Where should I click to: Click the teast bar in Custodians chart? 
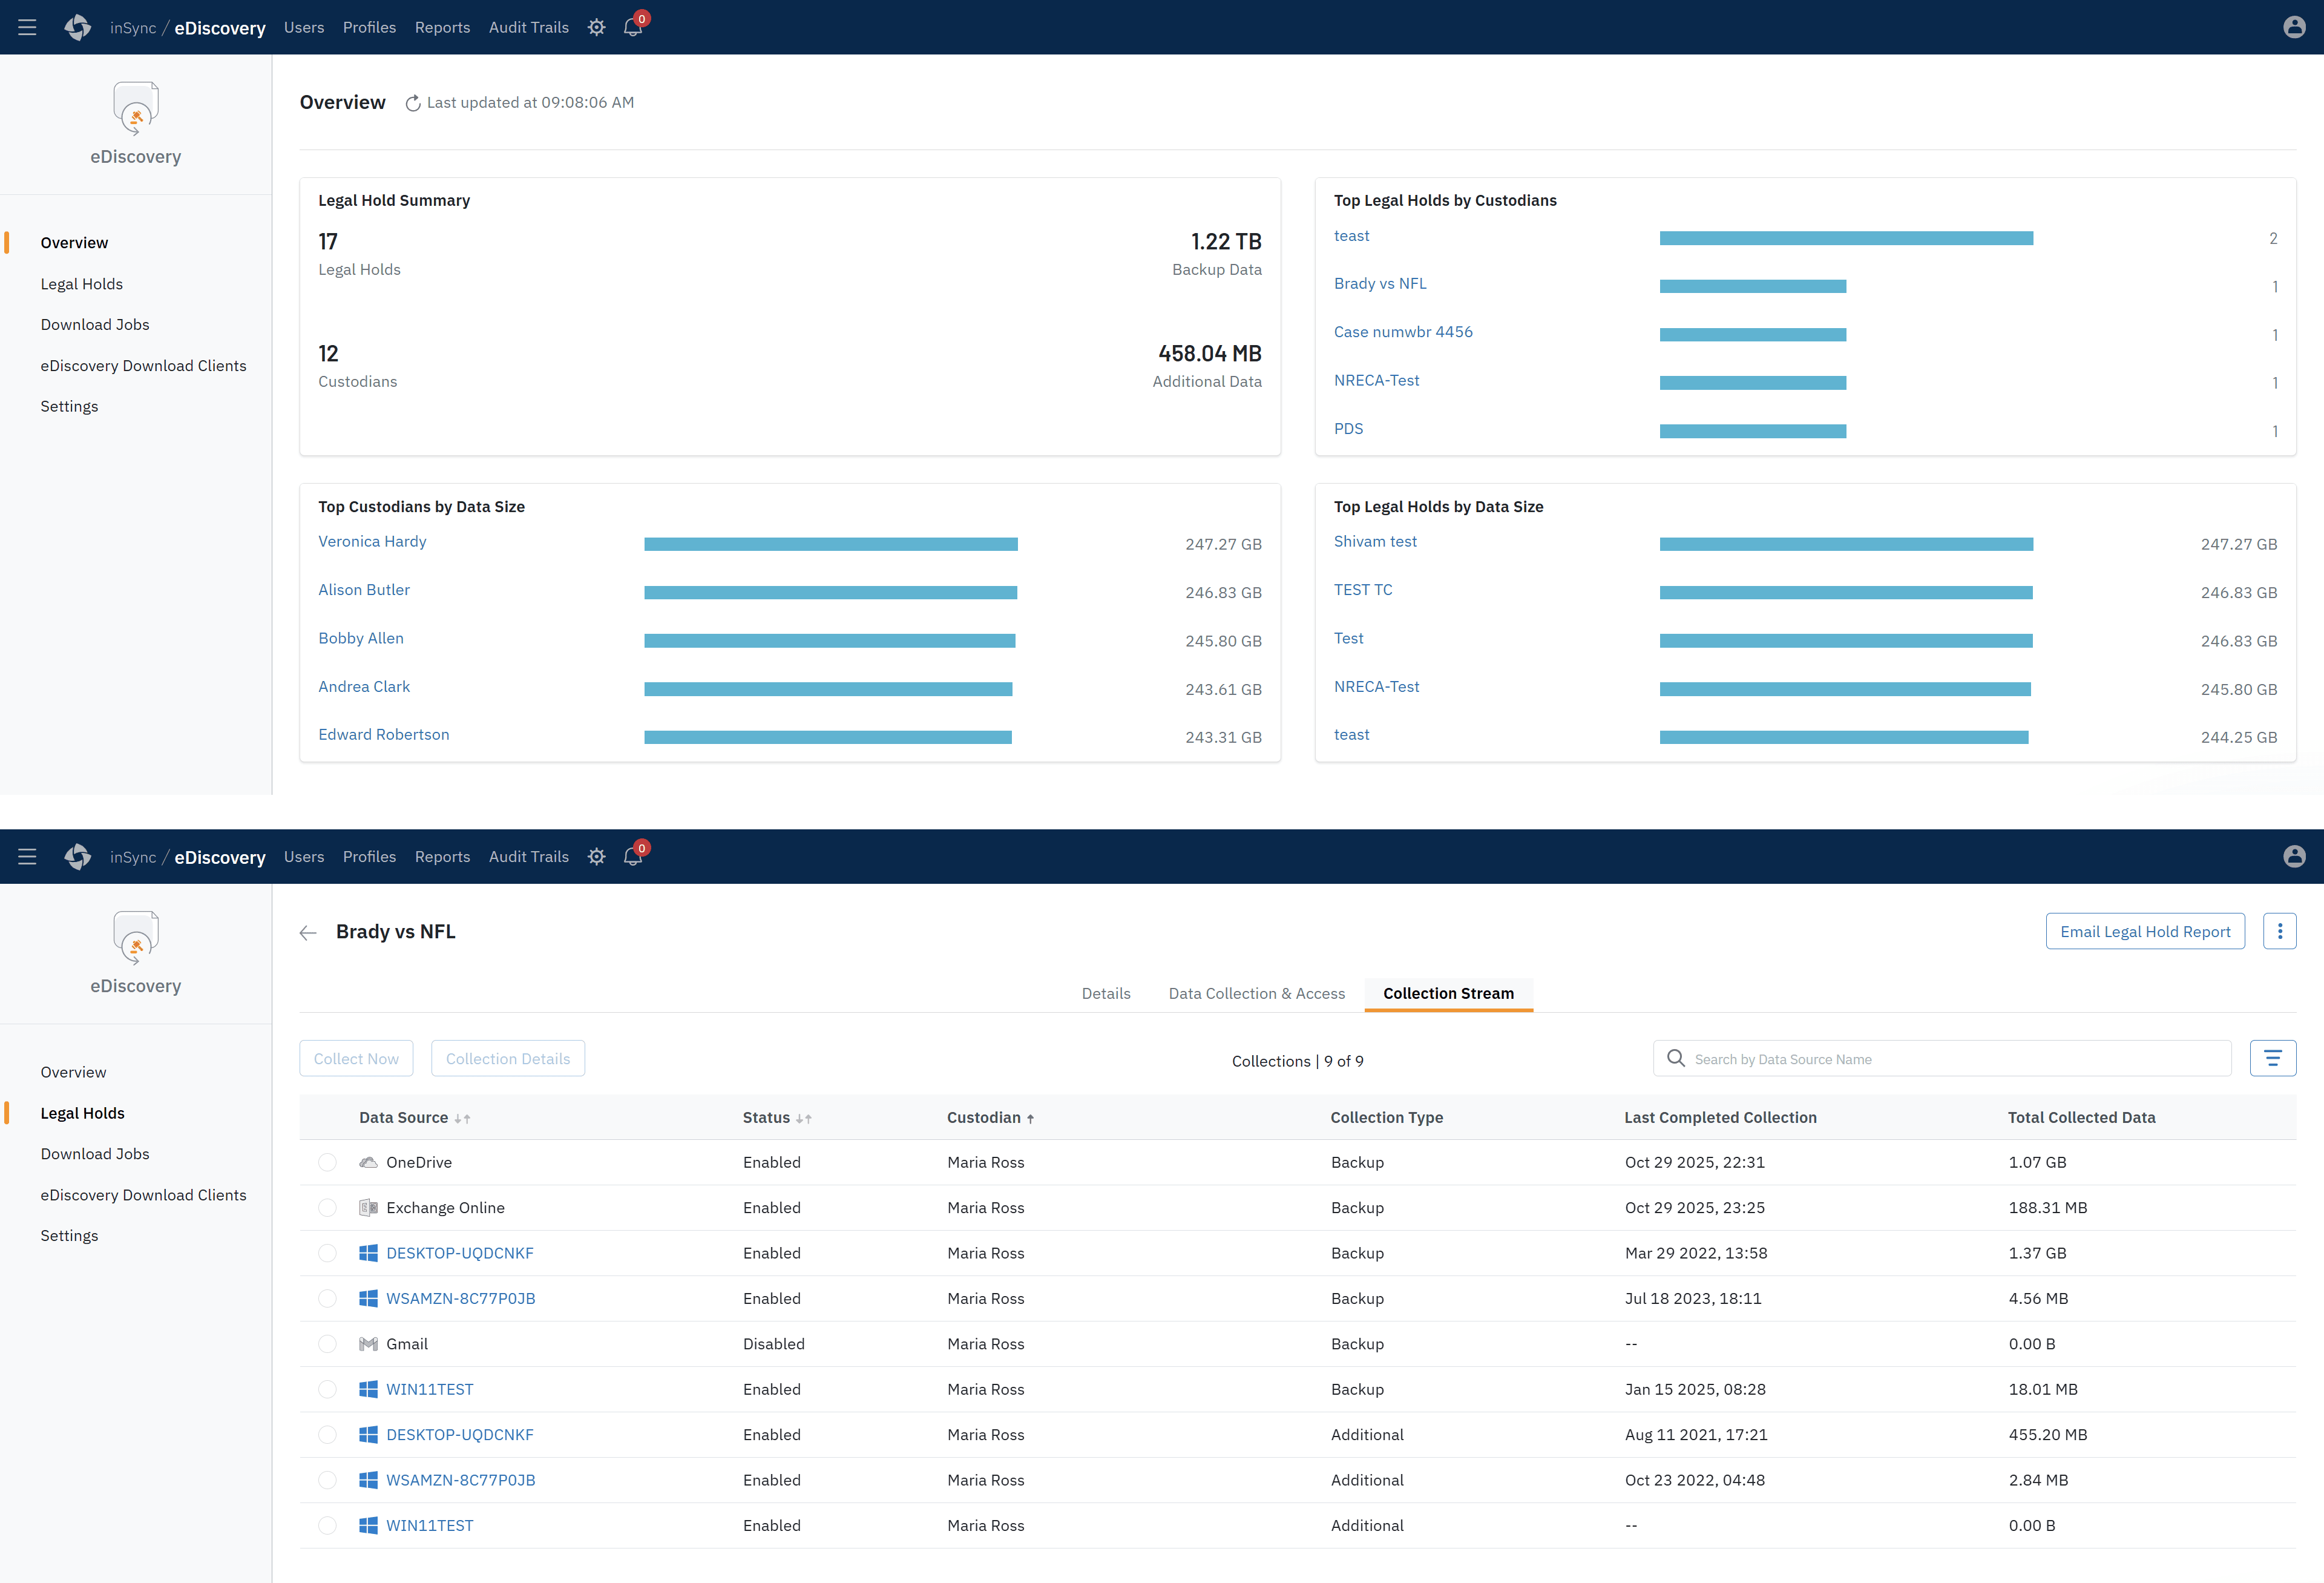click(x=1845, y=238)
